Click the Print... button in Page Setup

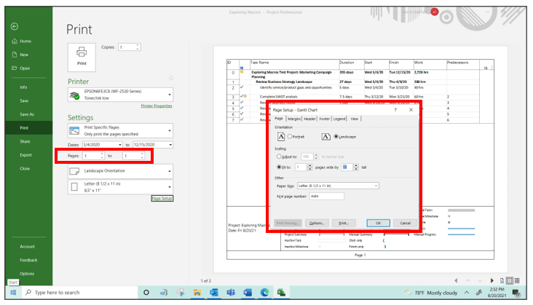coord(344,223)
